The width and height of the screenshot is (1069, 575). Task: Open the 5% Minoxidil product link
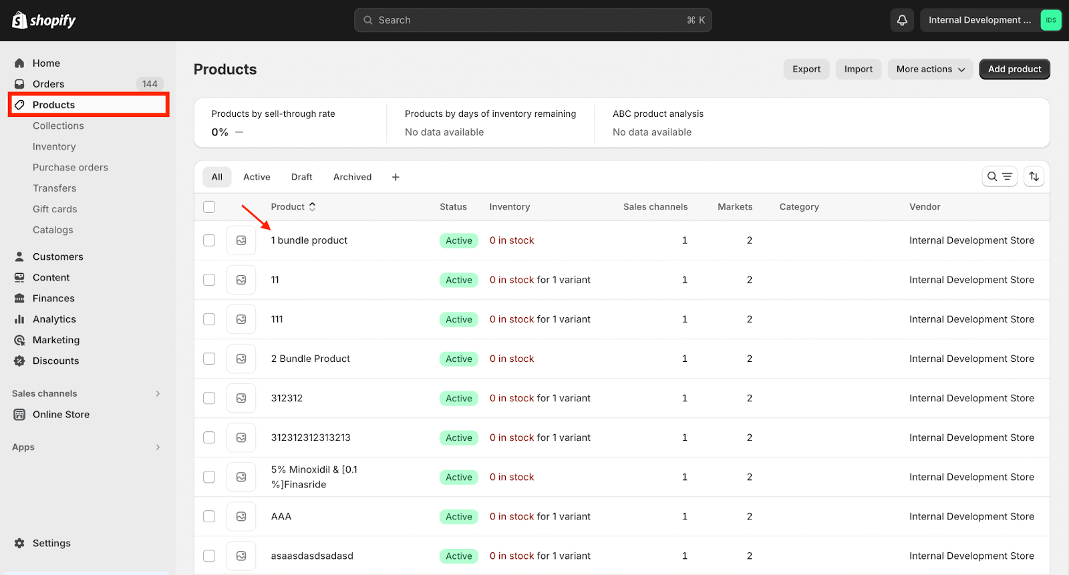(x=314, y=477)
